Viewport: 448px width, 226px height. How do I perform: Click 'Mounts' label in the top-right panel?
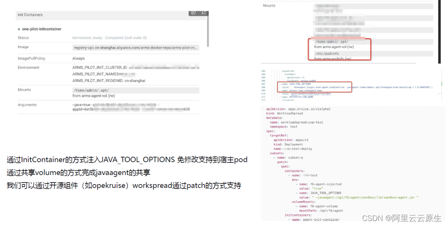tap(269, 6)
